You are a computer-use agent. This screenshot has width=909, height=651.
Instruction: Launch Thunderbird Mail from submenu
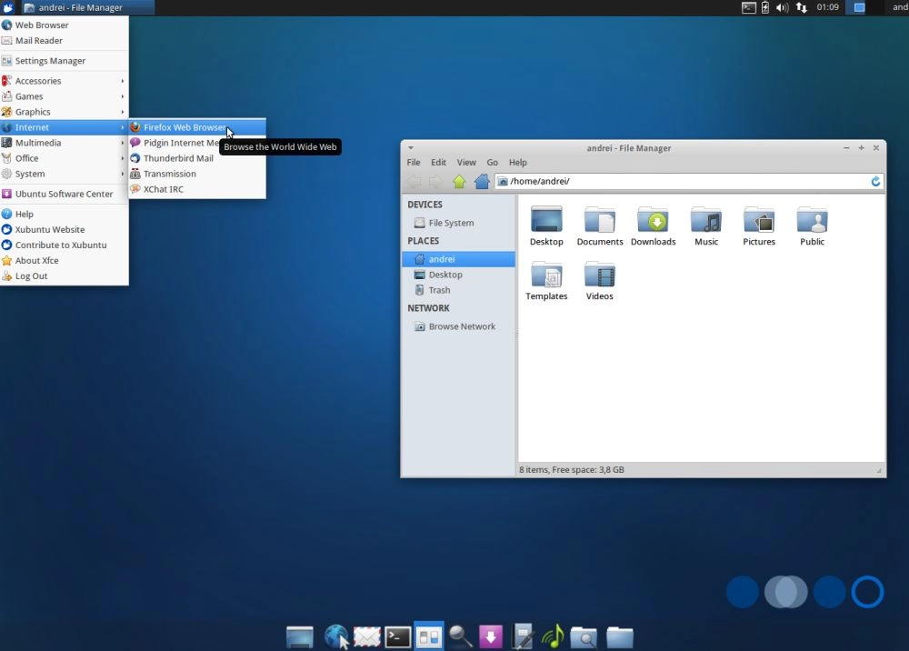coord(197,158)
